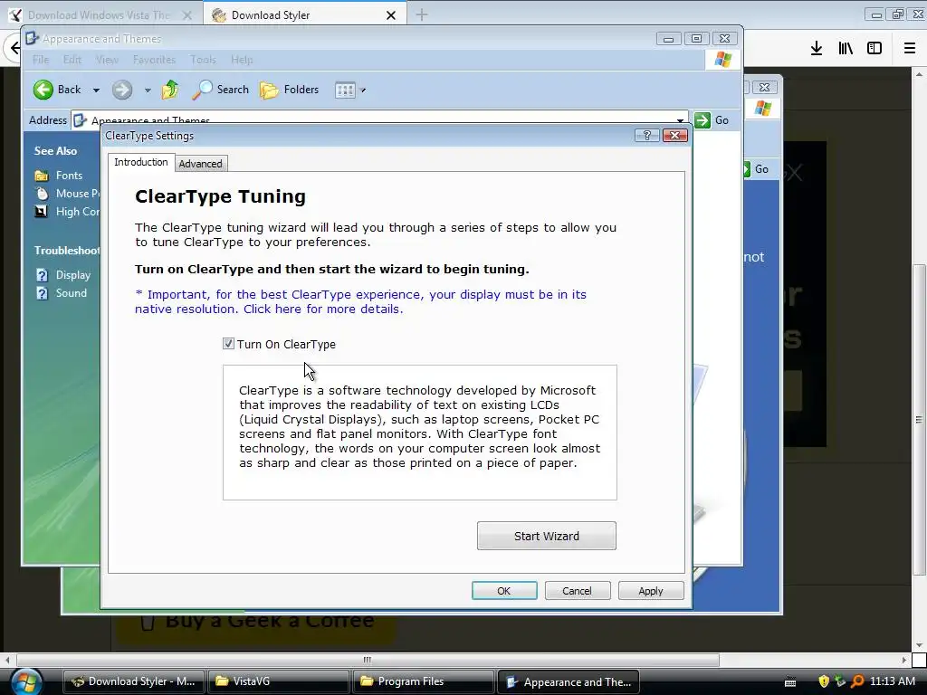
Task: Click the orange search tray icon
Action: click(857, 681)
